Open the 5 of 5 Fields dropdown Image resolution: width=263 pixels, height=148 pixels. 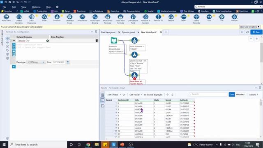(114, 95)
